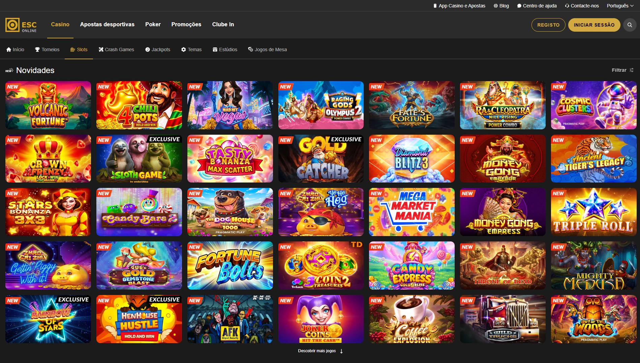Image resolution: width=640 pixels, height=363 pixels.
Task: Open the Money Gong Emperor game
Action: coord(503,159)
